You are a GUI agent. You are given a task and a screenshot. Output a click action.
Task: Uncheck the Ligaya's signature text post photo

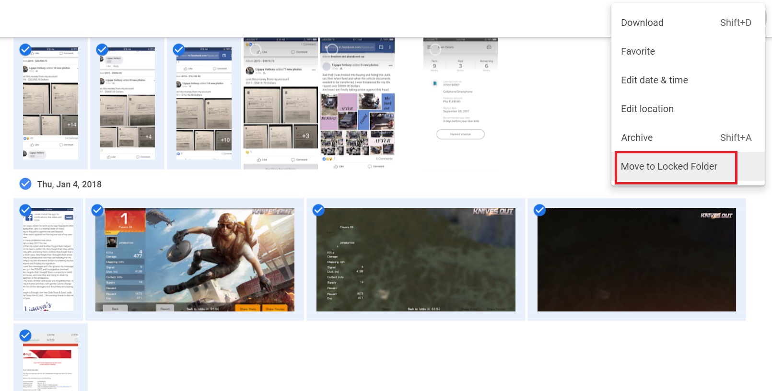(25, 210)
